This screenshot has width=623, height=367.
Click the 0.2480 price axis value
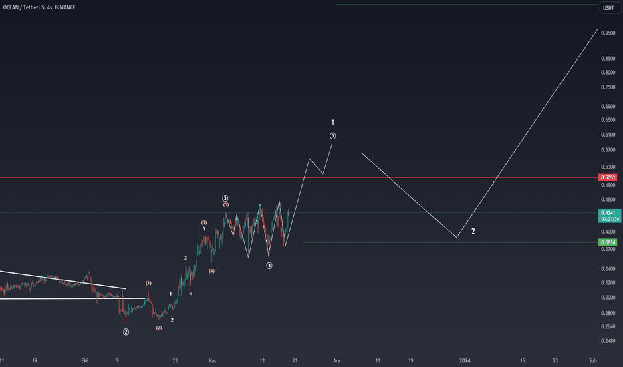coord(608,341)
